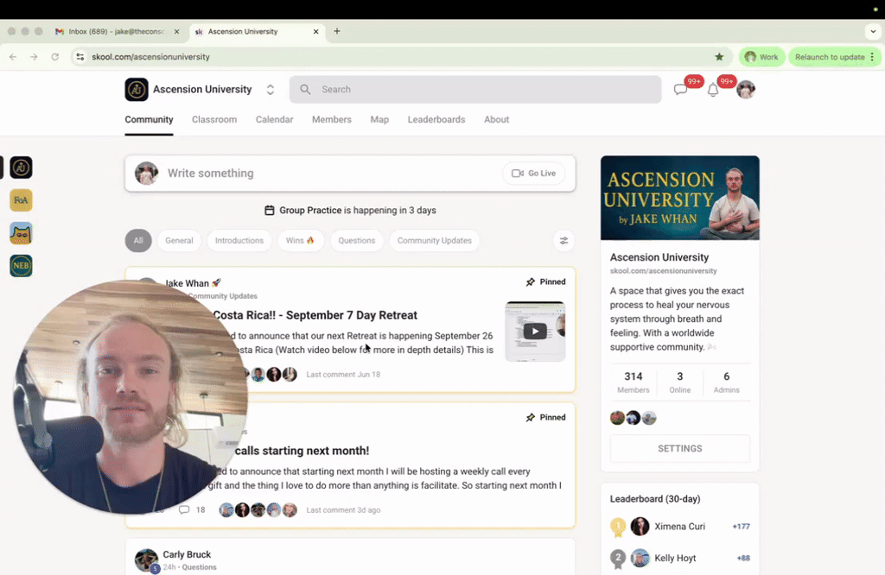
Task: Click the SETTINGS button
Action: click(x=680, y=449)
